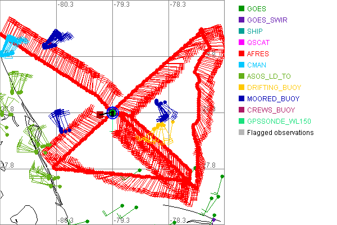This screenshot has height=225, width=337.
Task: Click the purple GOES_SWIR legend square
Action: pyautogui.click(x=242, y=20)
